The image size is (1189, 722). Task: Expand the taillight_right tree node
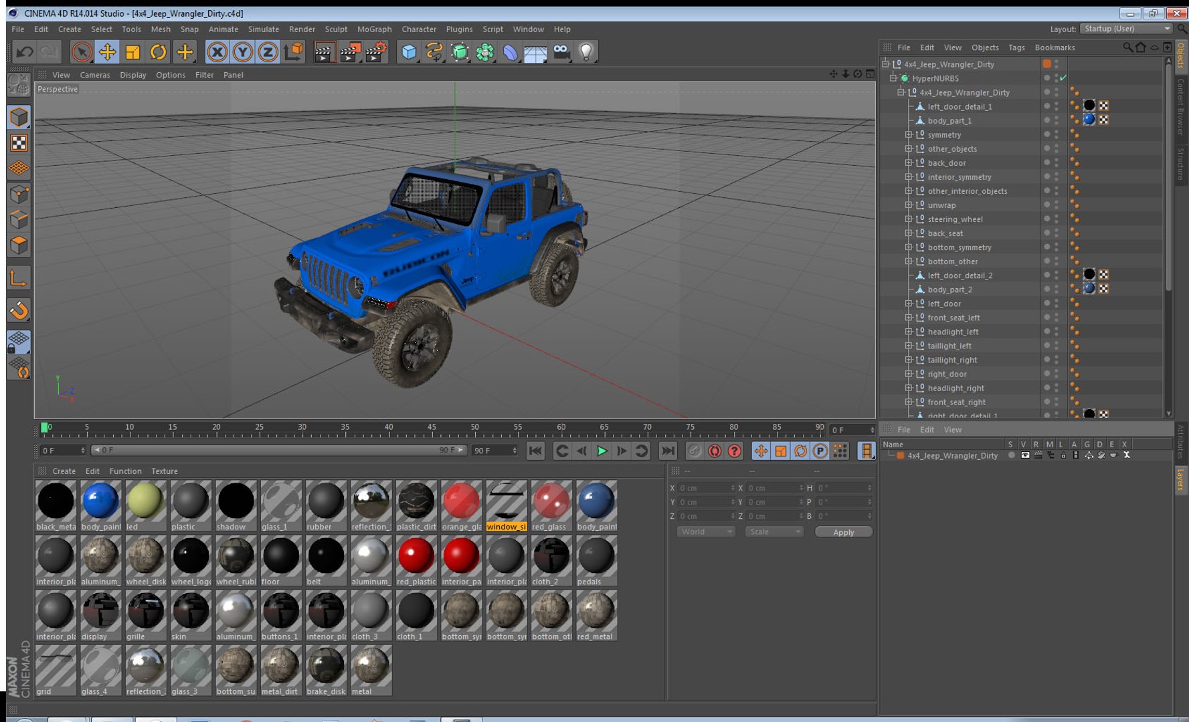click(x=909, y=360)
